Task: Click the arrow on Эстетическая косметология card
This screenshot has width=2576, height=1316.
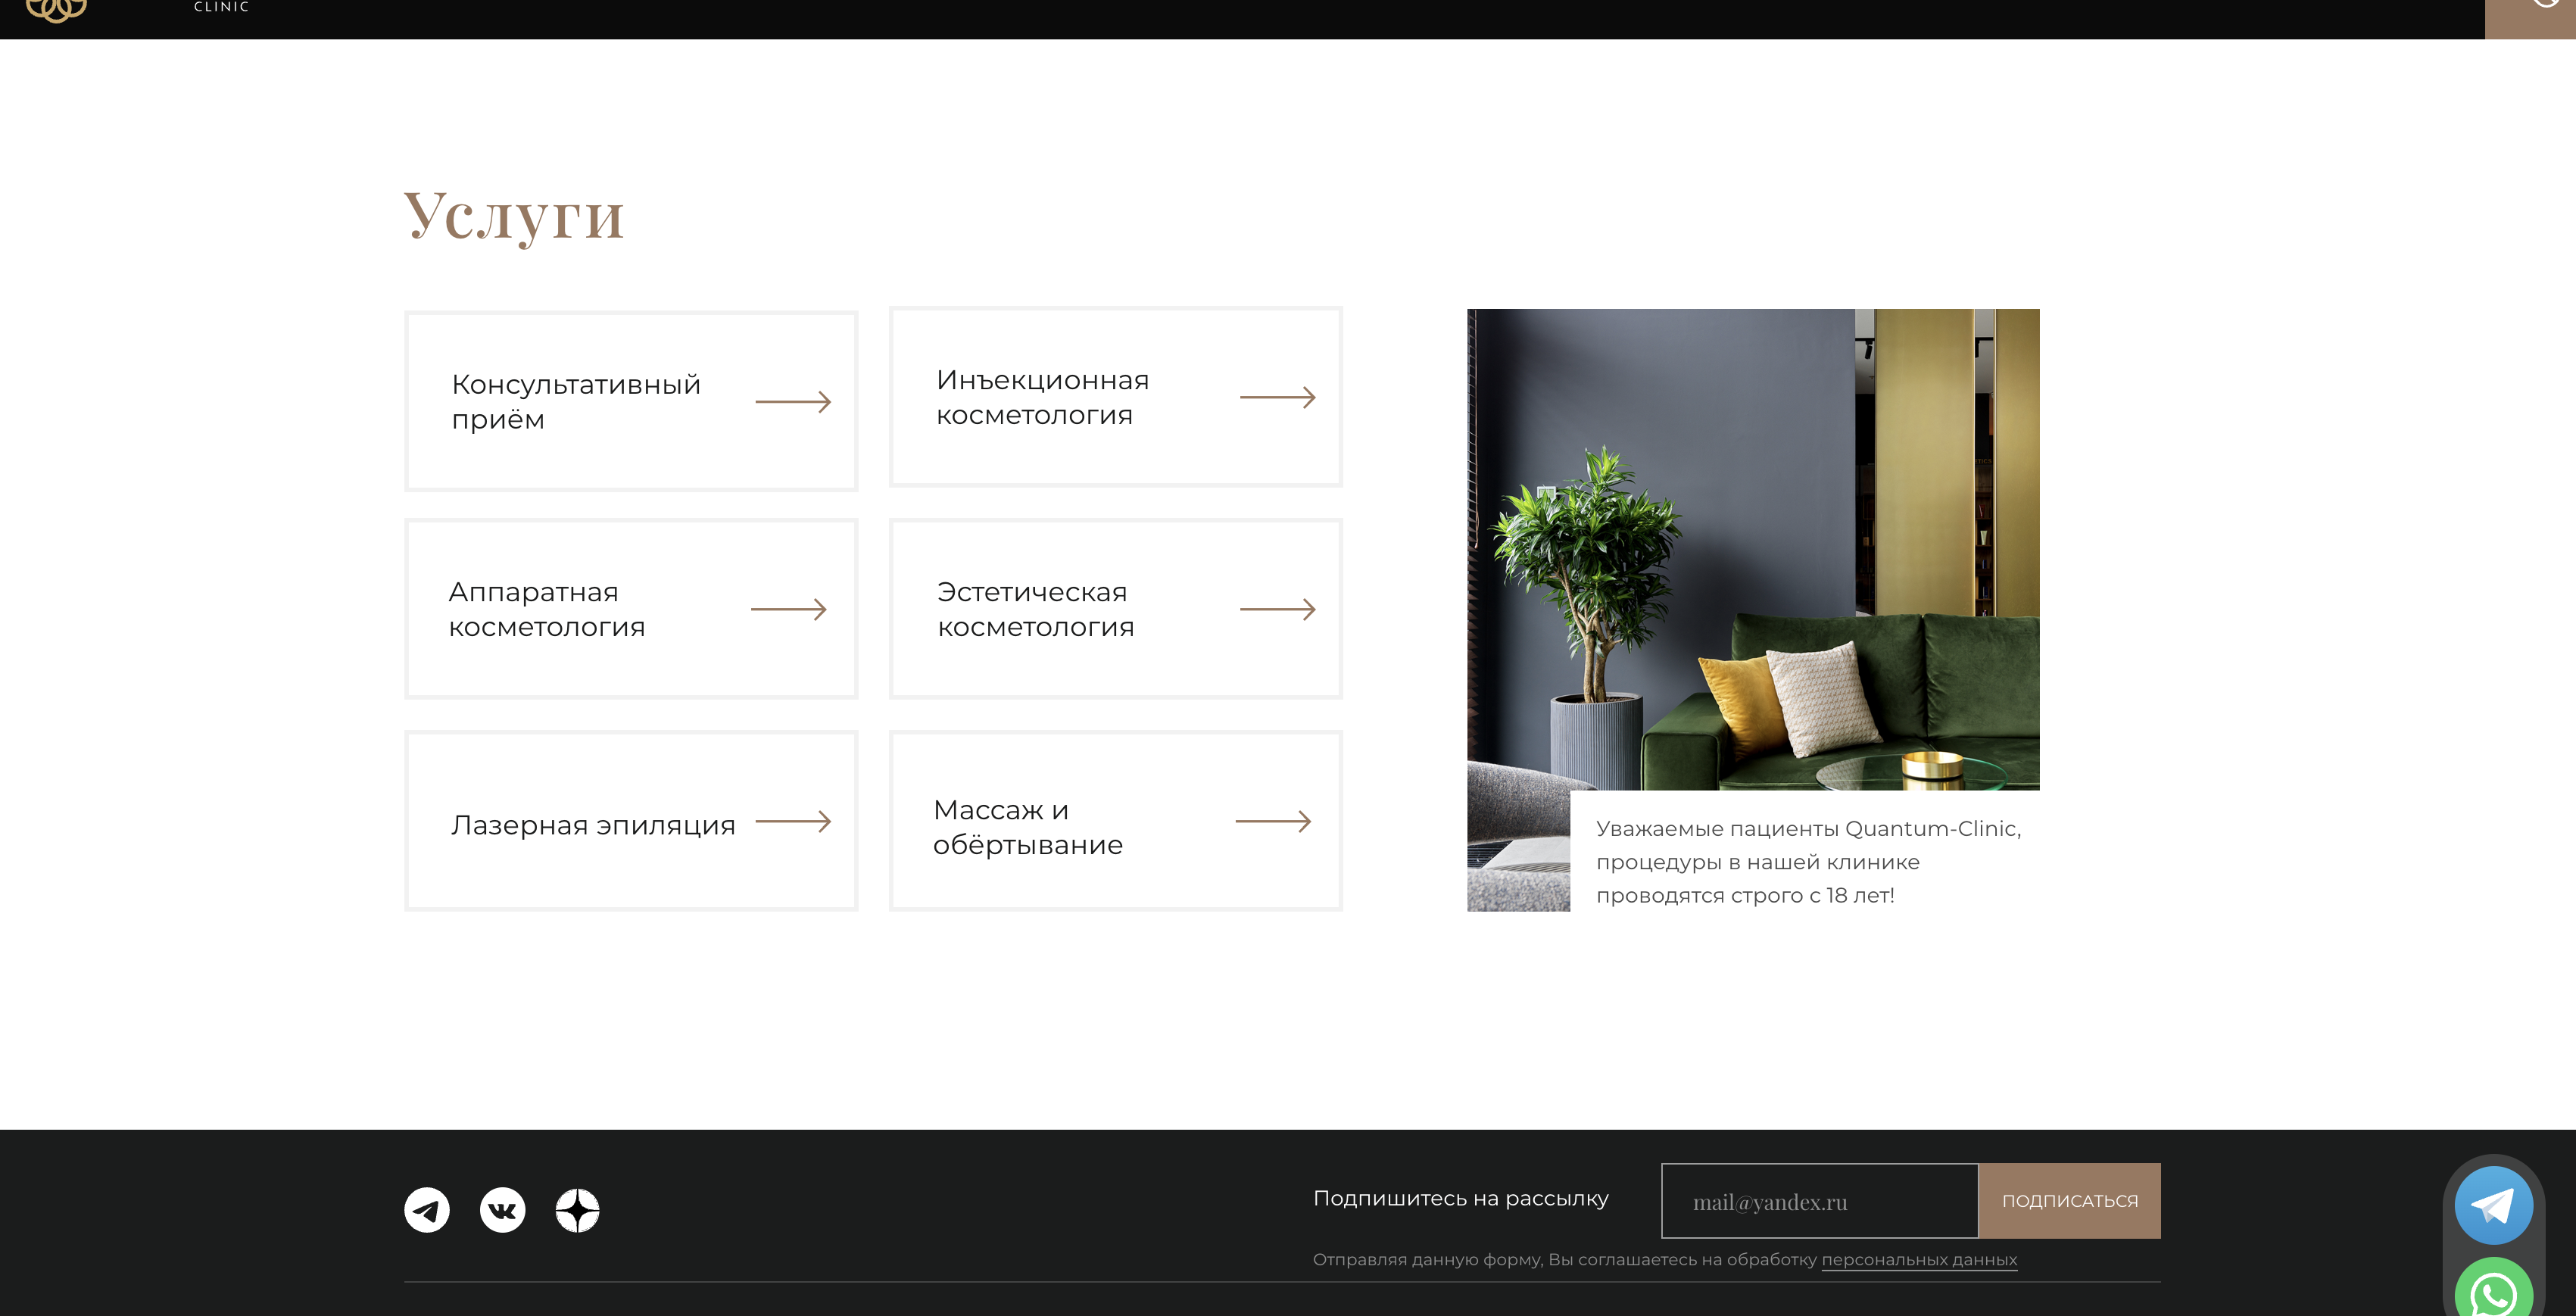Action: coord(1277,609)
